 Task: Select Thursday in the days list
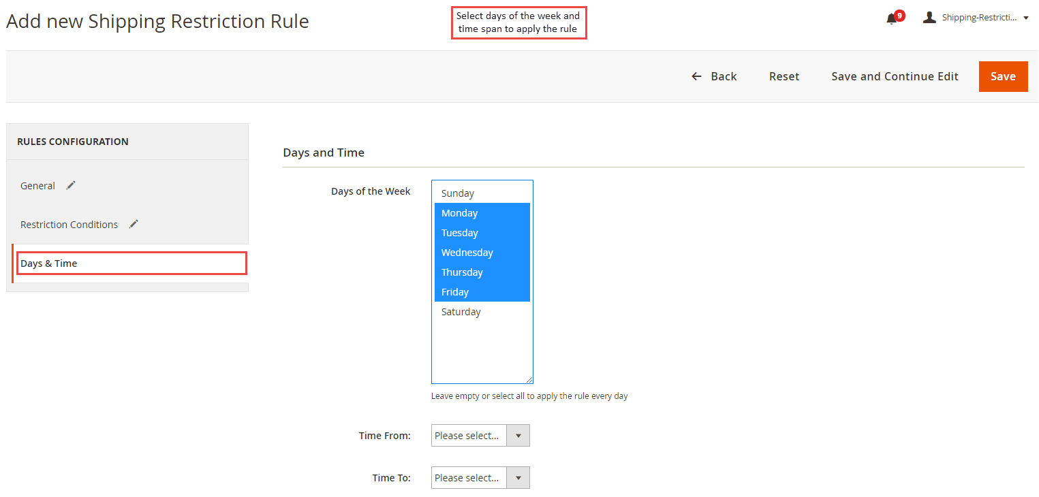[482, 272]
